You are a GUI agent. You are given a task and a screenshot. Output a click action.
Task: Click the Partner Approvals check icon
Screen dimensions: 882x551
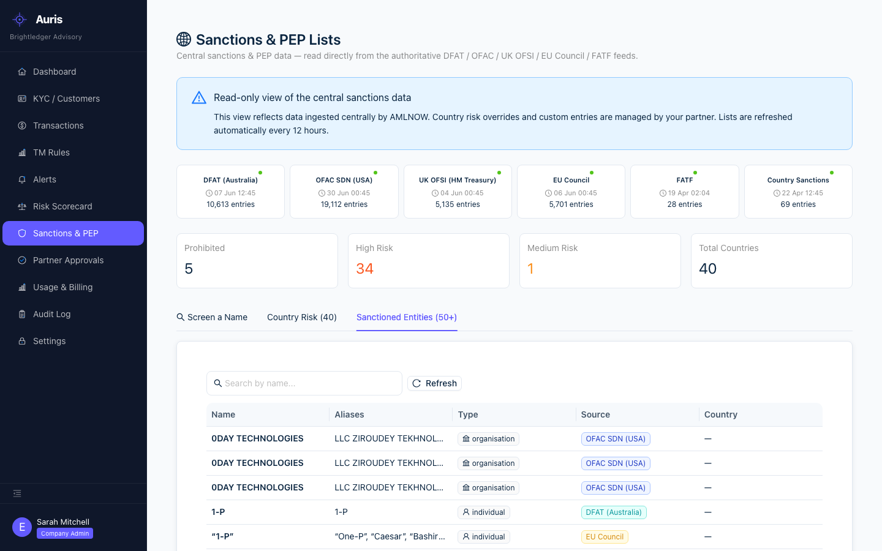click(22, 260)
